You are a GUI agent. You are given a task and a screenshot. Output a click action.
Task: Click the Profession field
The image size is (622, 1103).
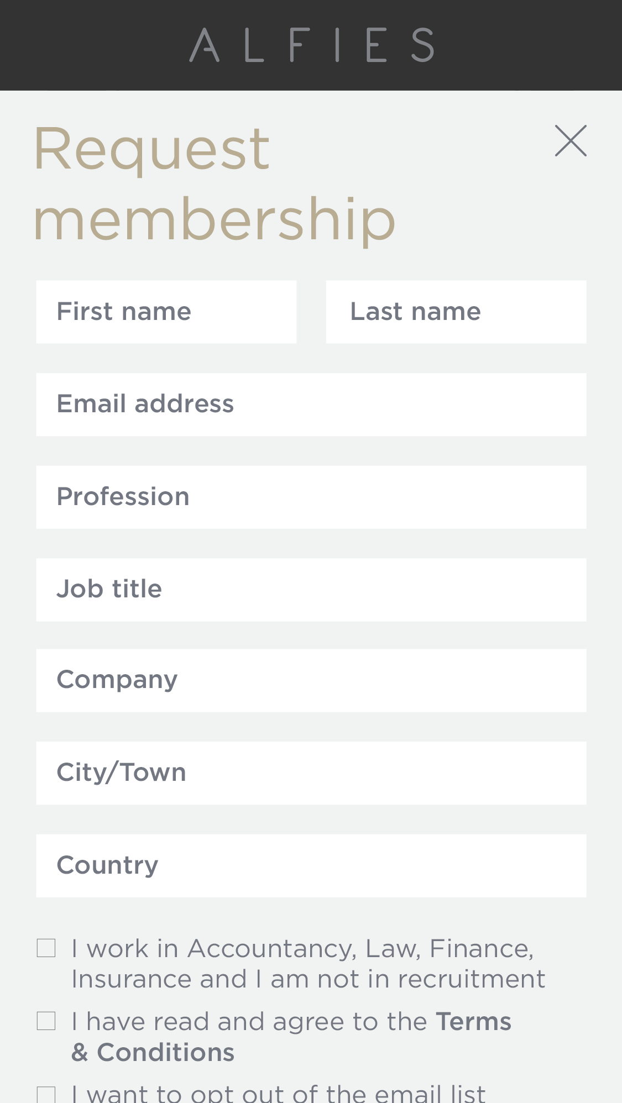(x=311, y=497)
